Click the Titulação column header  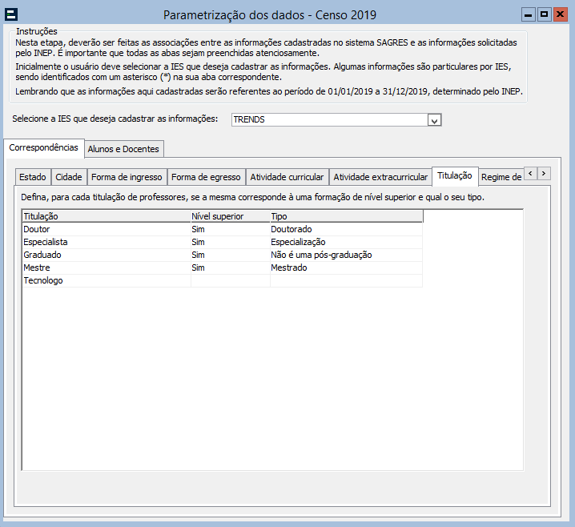click(x=105, y=216)
